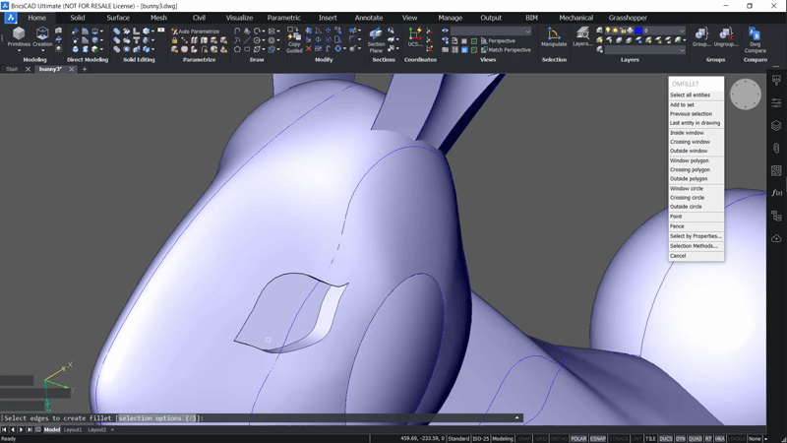Open the Grasshopper ribbon tab
The height and width of the screenshot is (443, 787).
628,18
